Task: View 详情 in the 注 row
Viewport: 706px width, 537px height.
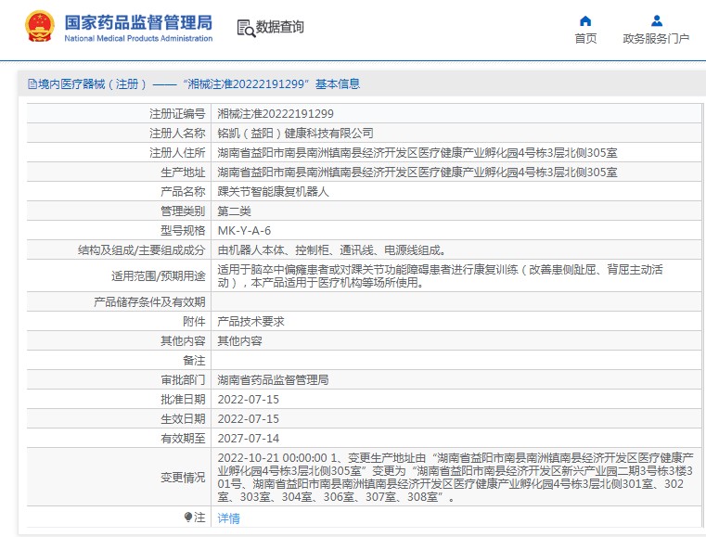Action: 227,518
